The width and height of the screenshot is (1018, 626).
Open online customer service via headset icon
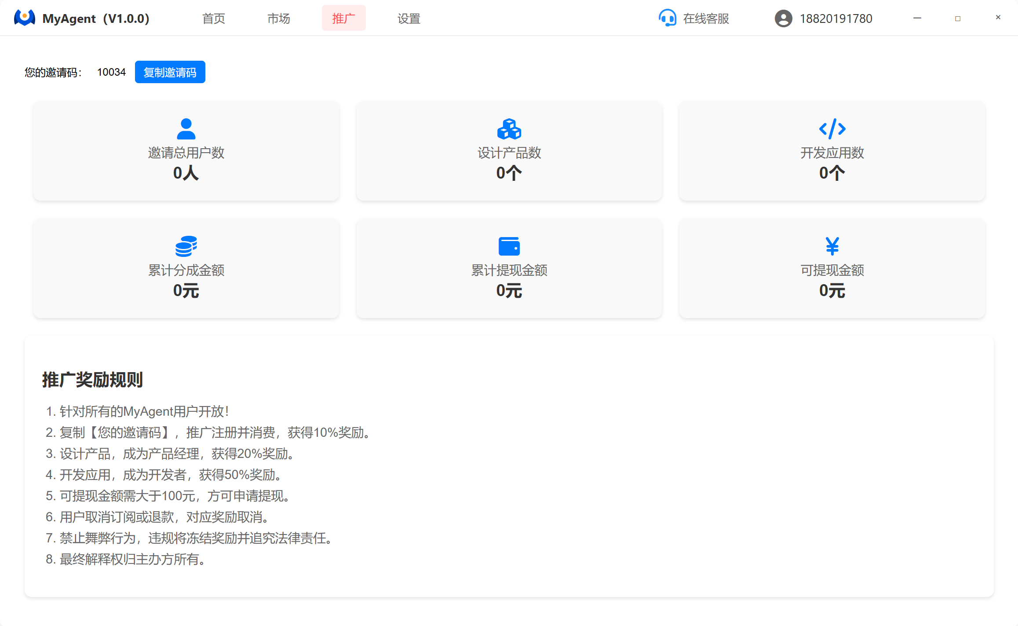(667, 18)
